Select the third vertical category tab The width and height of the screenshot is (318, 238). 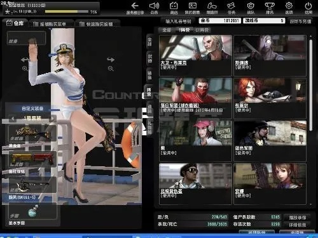tap(149, 76)
